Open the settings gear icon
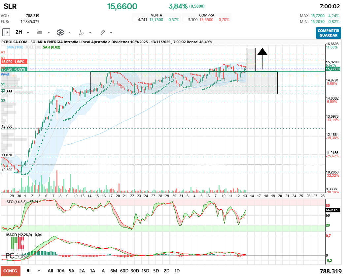Screen dimensions: 346x278 60,32
